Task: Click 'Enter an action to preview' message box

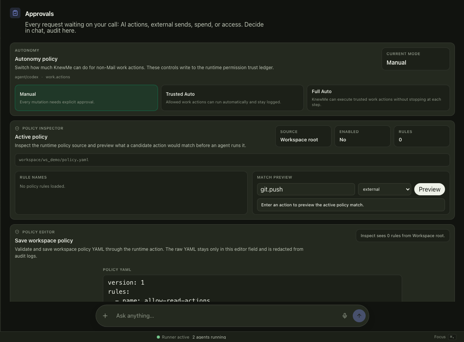Action: point(351,205)
